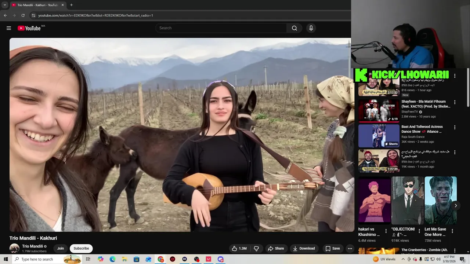Open the hakari vs Khashimo short thumbnail
The width and height of the screenshot is (470, 264).
tap(375, 201)
